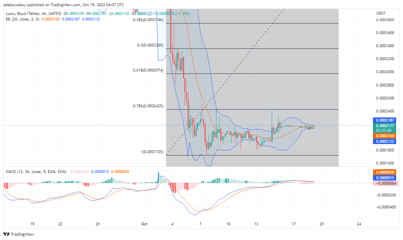Click the 03:52:06 candle countdown timer
This screenshot has width=403, height=240.
pos(384,130)
